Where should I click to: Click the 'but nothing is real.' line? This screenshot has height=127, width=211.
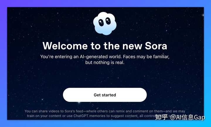(x=105, y=62)
